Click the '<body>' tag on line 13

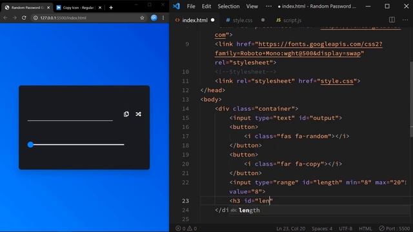tap(211, 99)
